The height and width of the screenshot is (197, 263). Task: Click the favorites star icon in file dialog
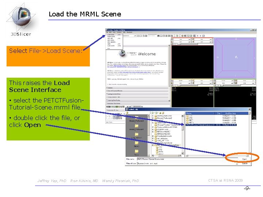(x=127, y=113)
